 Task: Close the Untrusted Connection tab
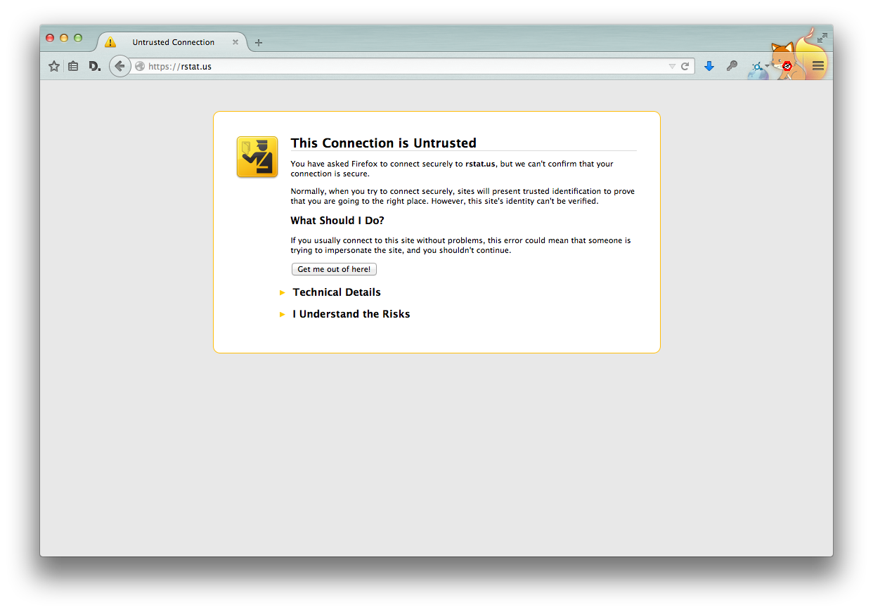coord(235,42)
